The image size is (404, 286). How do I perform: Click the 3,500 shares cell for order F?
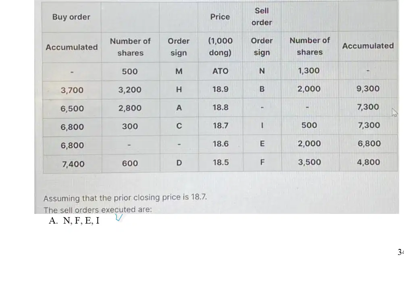pos(309,162)
